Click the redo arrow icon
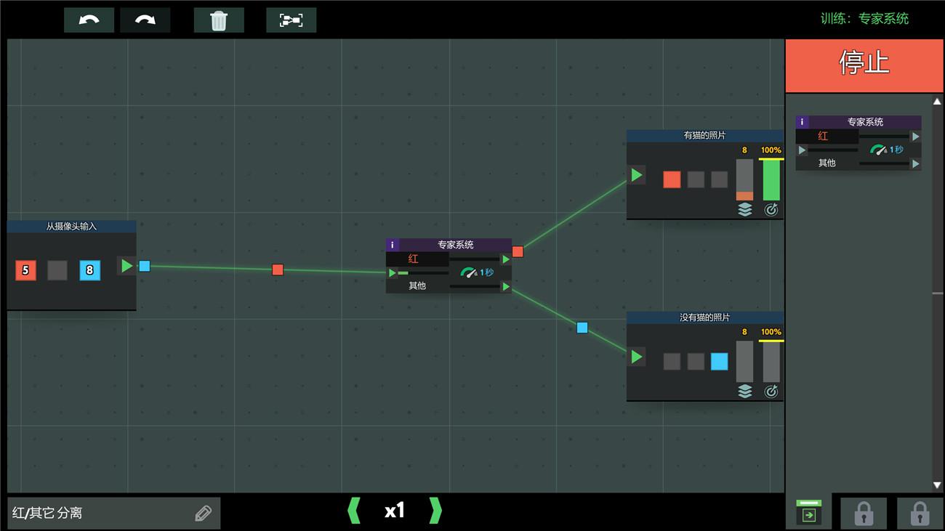This screenshot has width=945, height=531. point(145,20)
